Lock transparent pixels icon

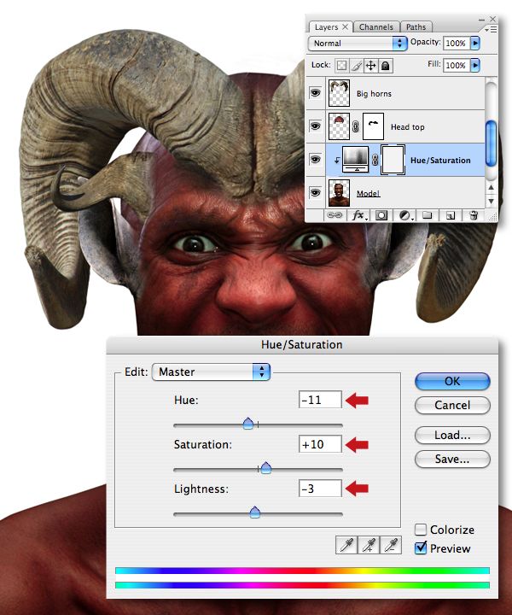(341, 66)
